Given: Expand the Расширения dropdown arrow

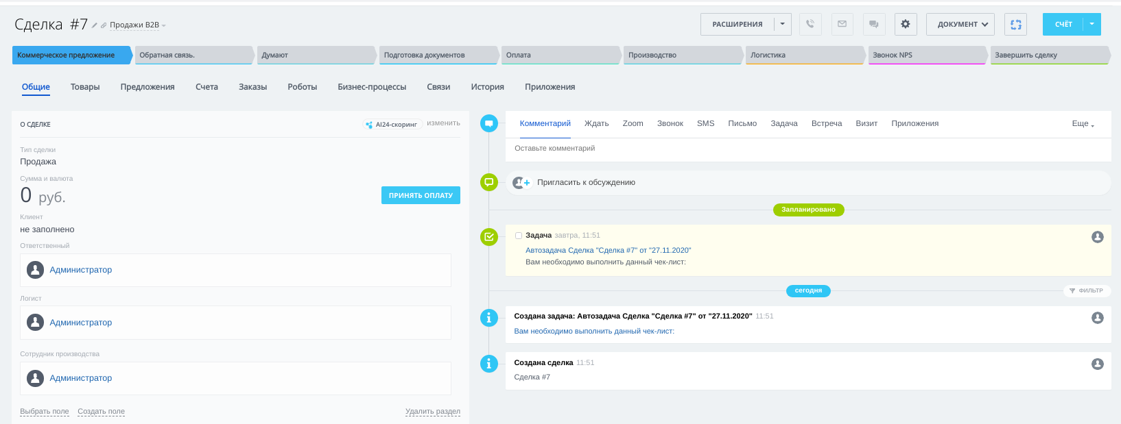Looking at the screenshot, I should 783,24.
